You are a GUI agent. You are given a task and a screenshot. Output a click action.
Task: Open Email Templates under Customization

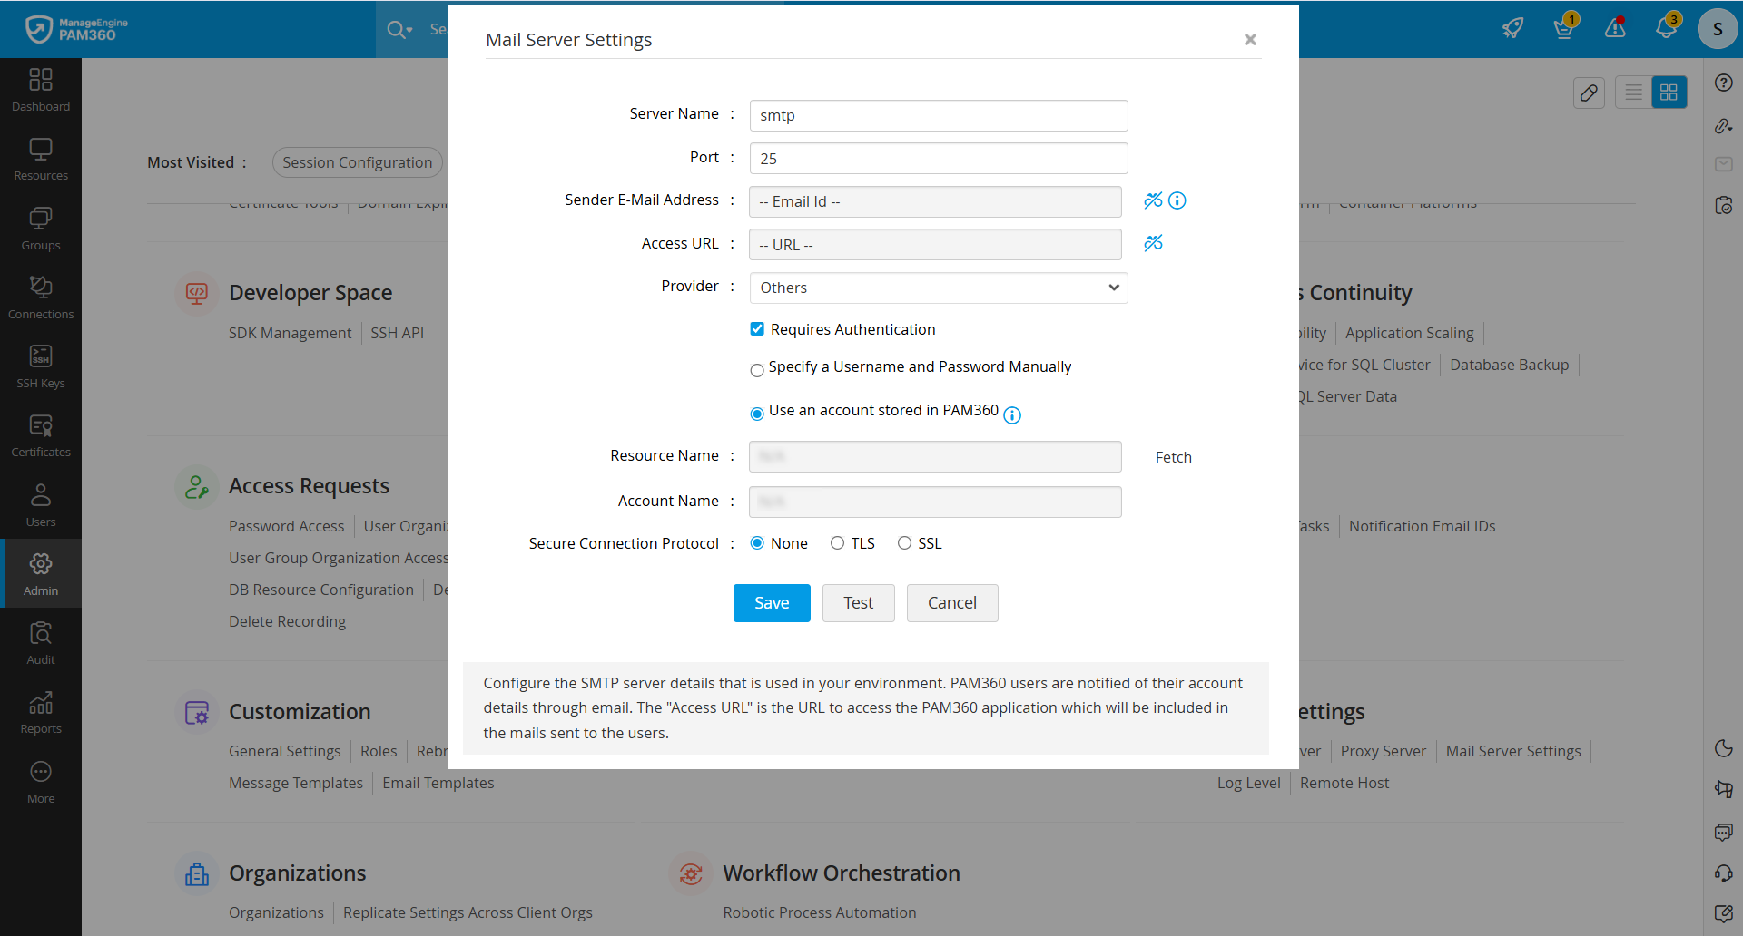[x=438, y=783]
